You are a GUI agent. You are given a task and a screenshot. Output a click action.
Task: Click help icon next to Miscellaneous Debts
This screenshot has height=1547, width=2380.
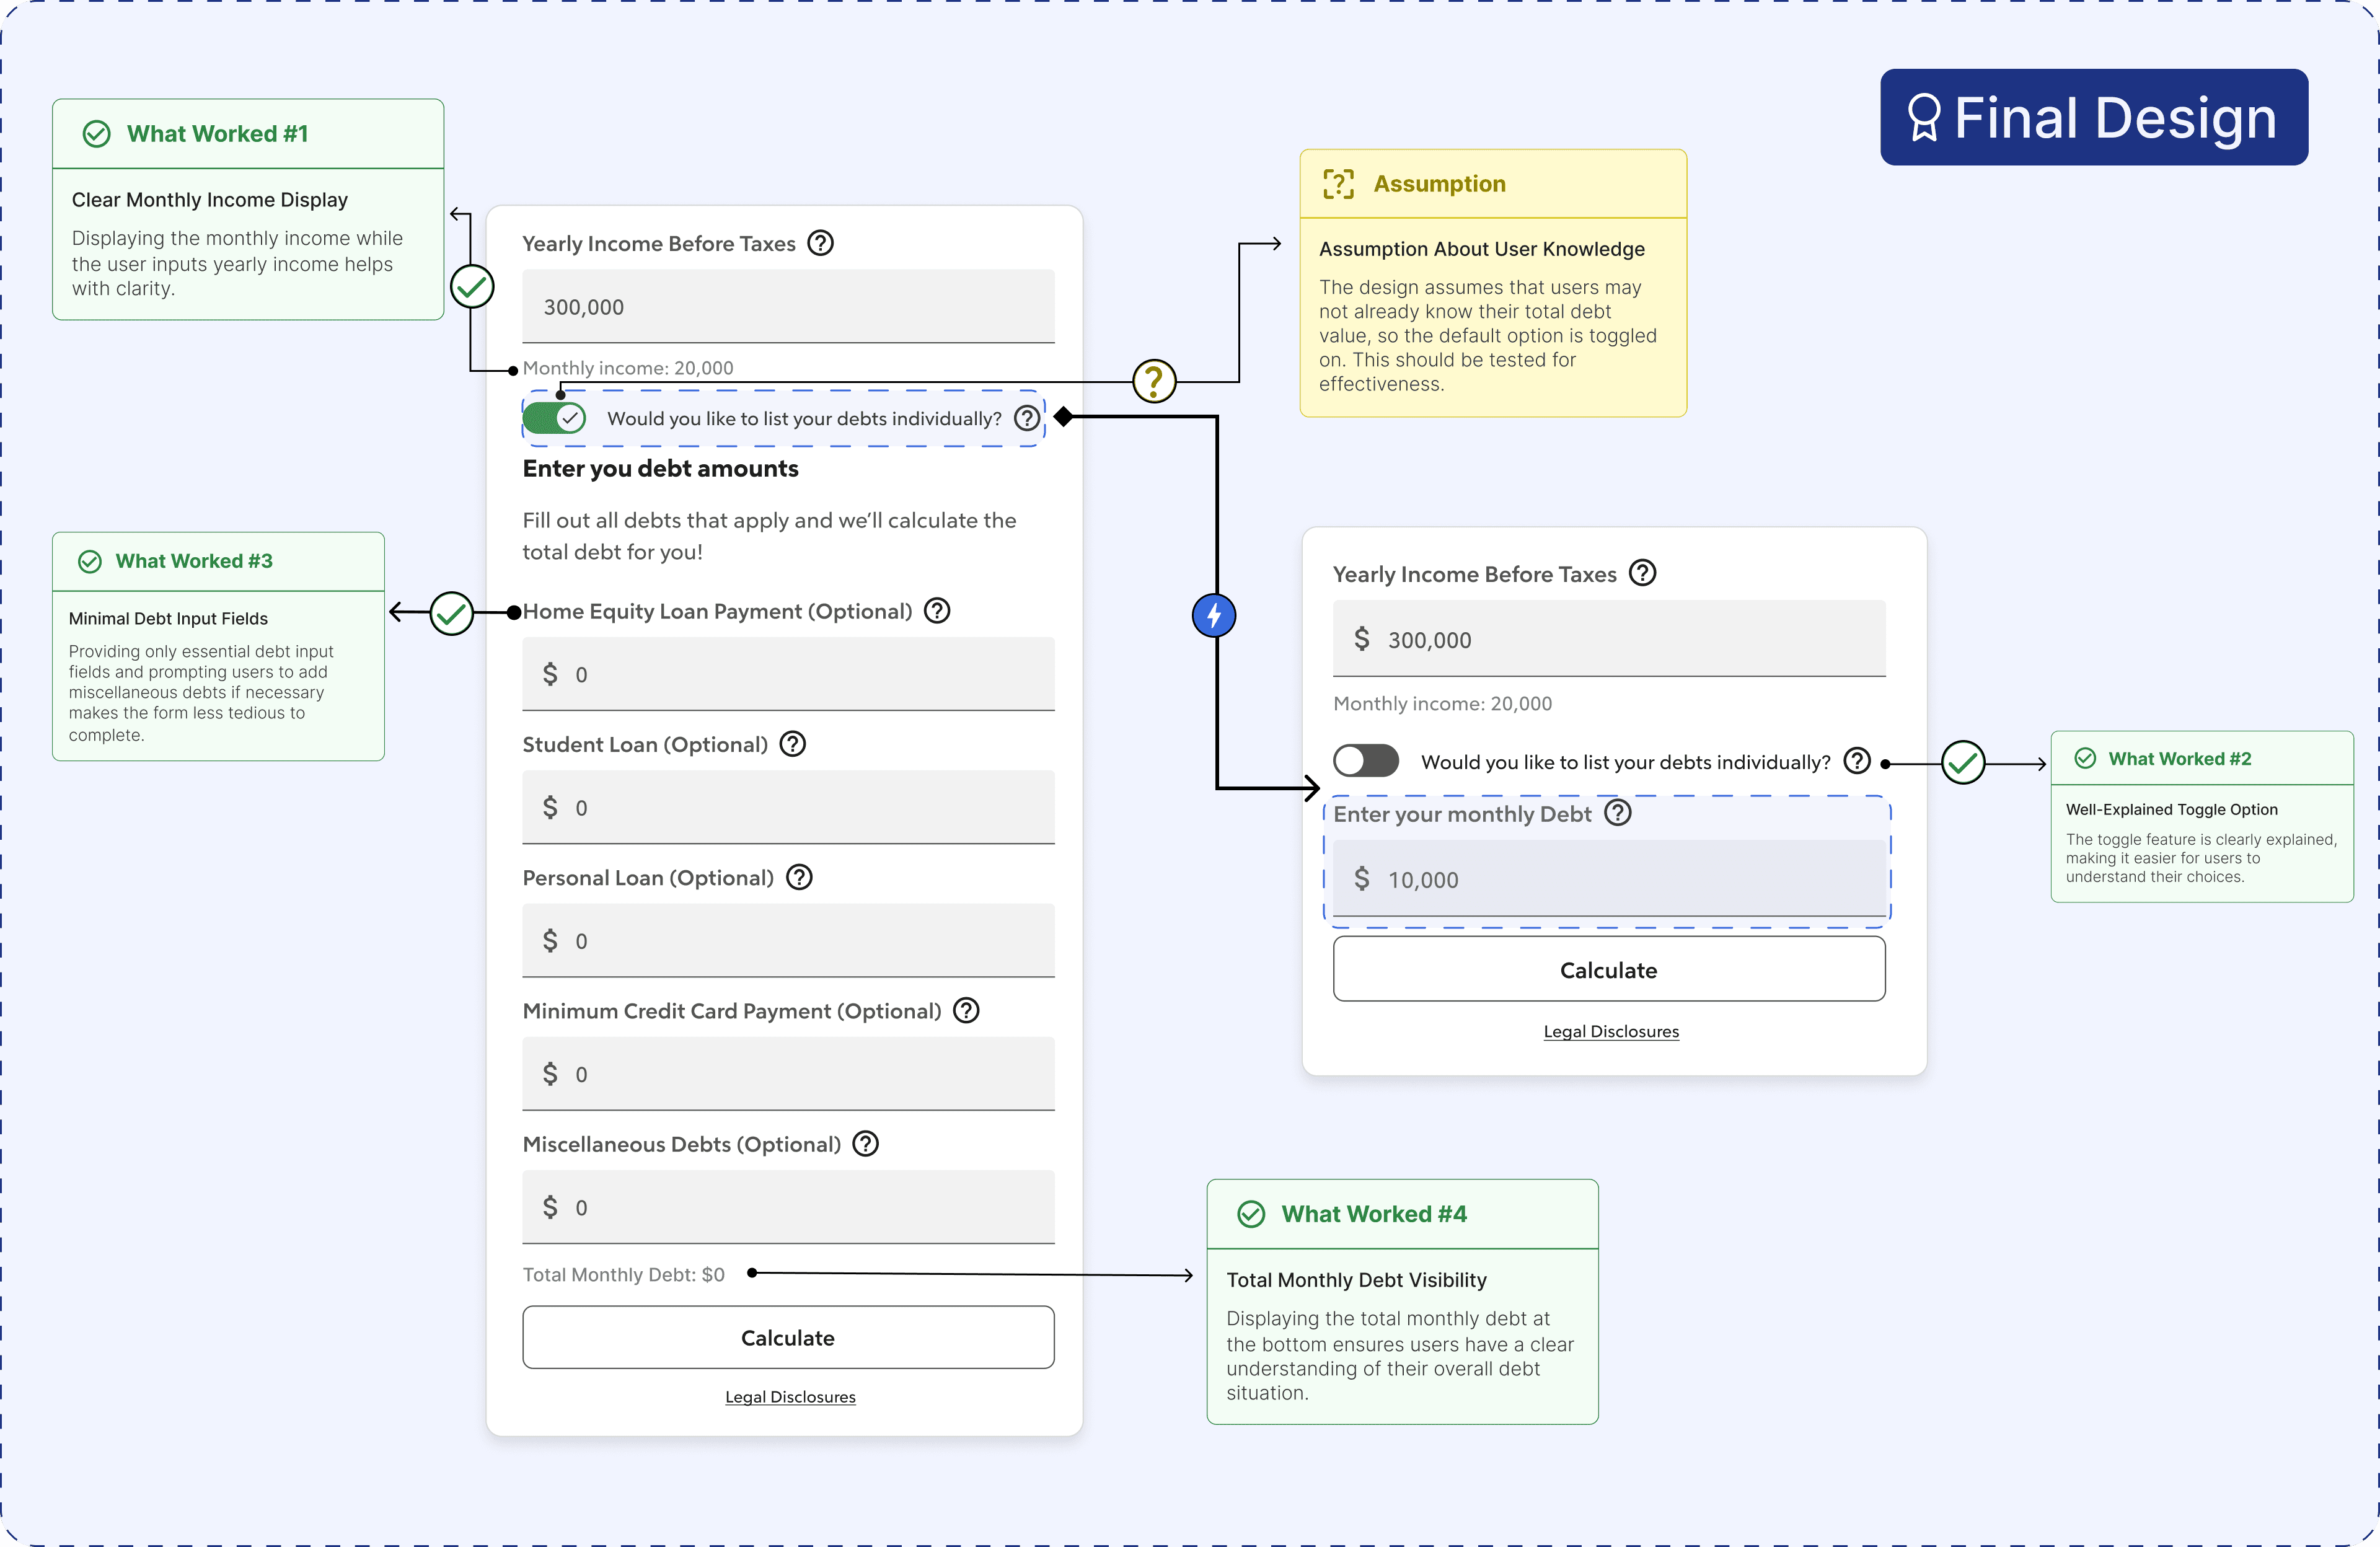point(865,1144)
